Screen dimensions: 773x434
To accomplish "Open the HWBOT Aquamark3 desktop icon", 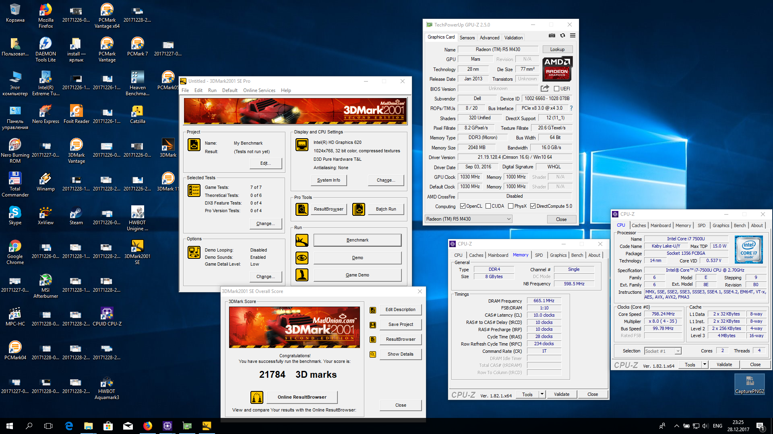I will pos(107,387).
